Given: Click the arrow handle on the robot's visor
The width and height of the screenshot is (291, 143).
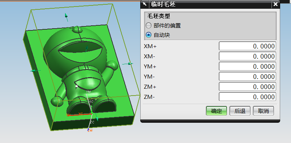Looking at the screenshot, I should point(86,49).
